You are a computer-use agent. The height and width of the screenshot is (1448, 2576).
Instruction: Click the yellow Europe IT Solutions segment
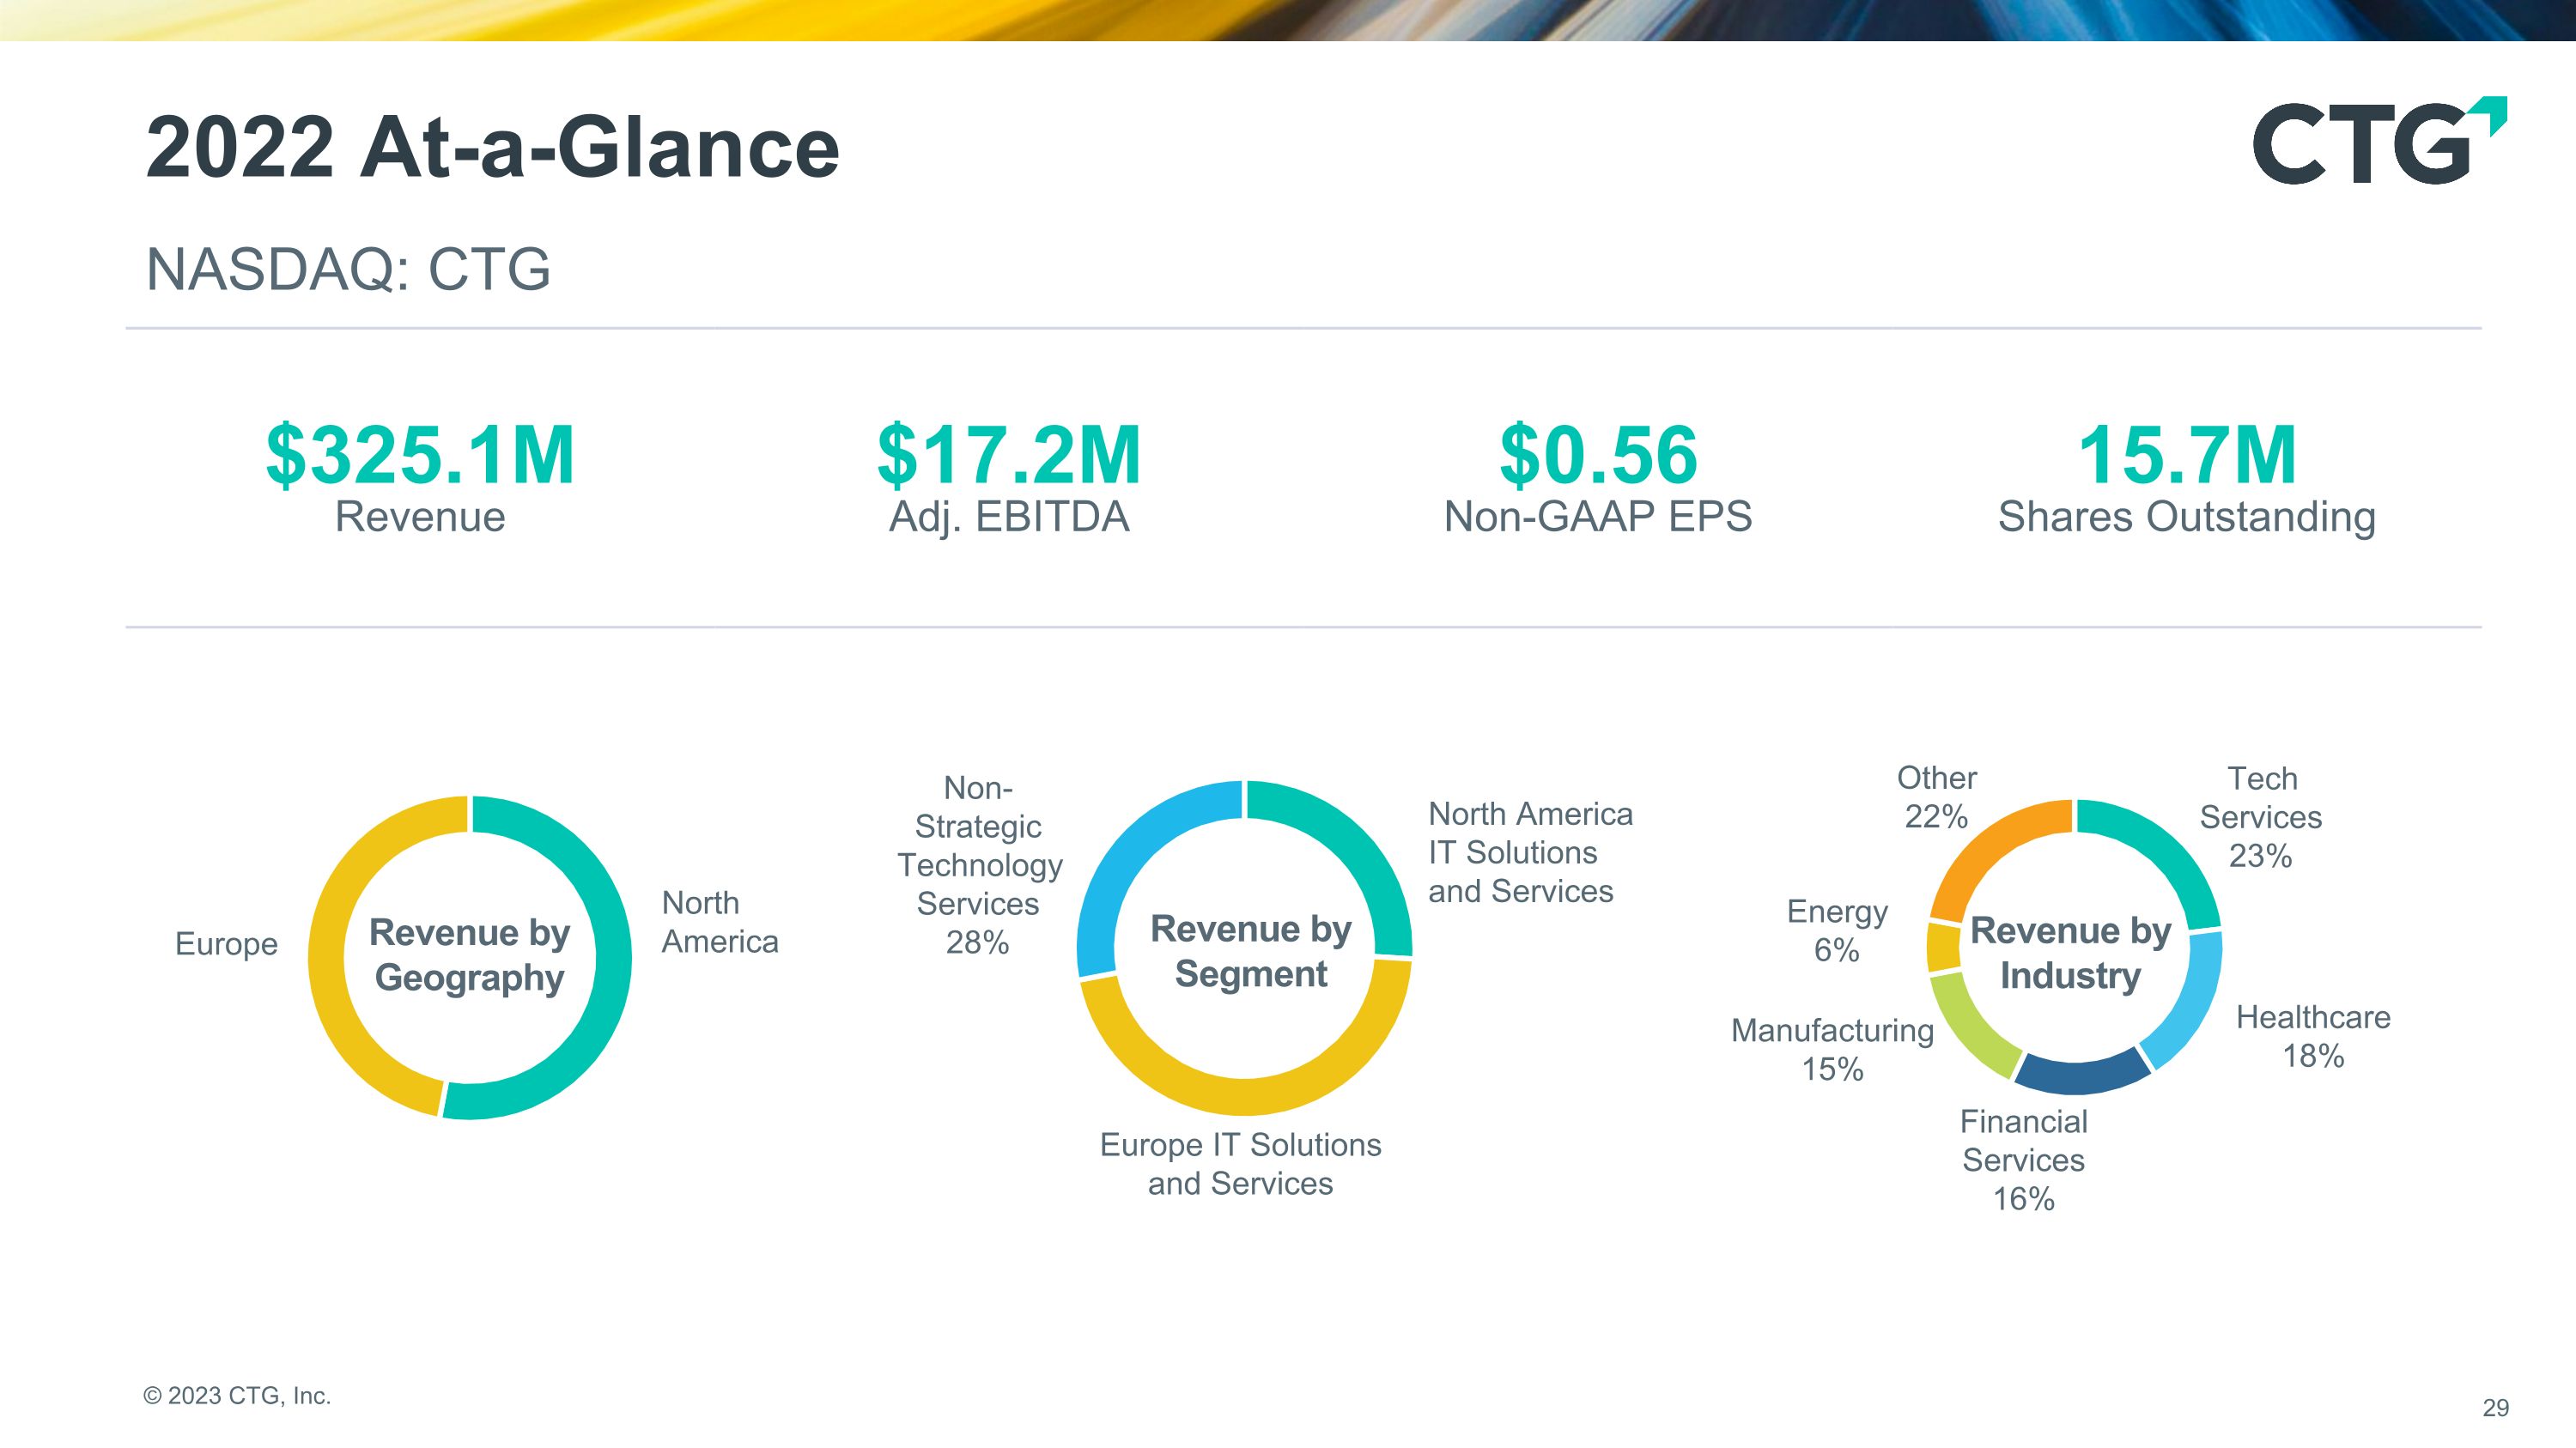pos(1245,1095)
